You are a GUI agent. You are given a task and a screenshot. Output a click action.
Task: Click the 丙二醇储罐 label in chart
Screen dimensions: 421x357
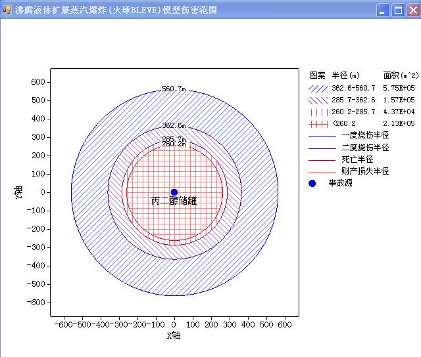coord(174,201)
